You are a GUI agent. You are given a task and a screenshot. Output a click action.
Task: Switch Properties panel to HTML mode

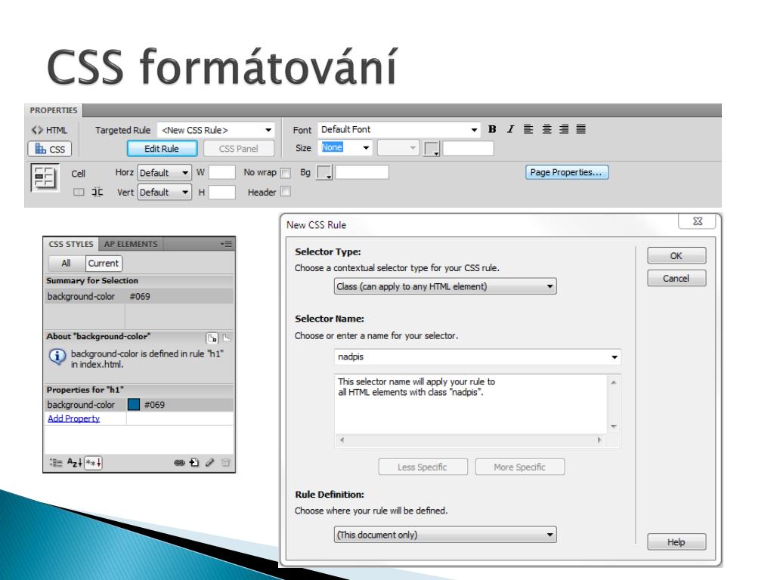[x=49, y=130]
